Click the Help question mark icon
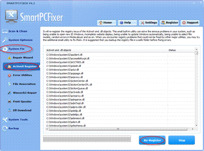 122,23
